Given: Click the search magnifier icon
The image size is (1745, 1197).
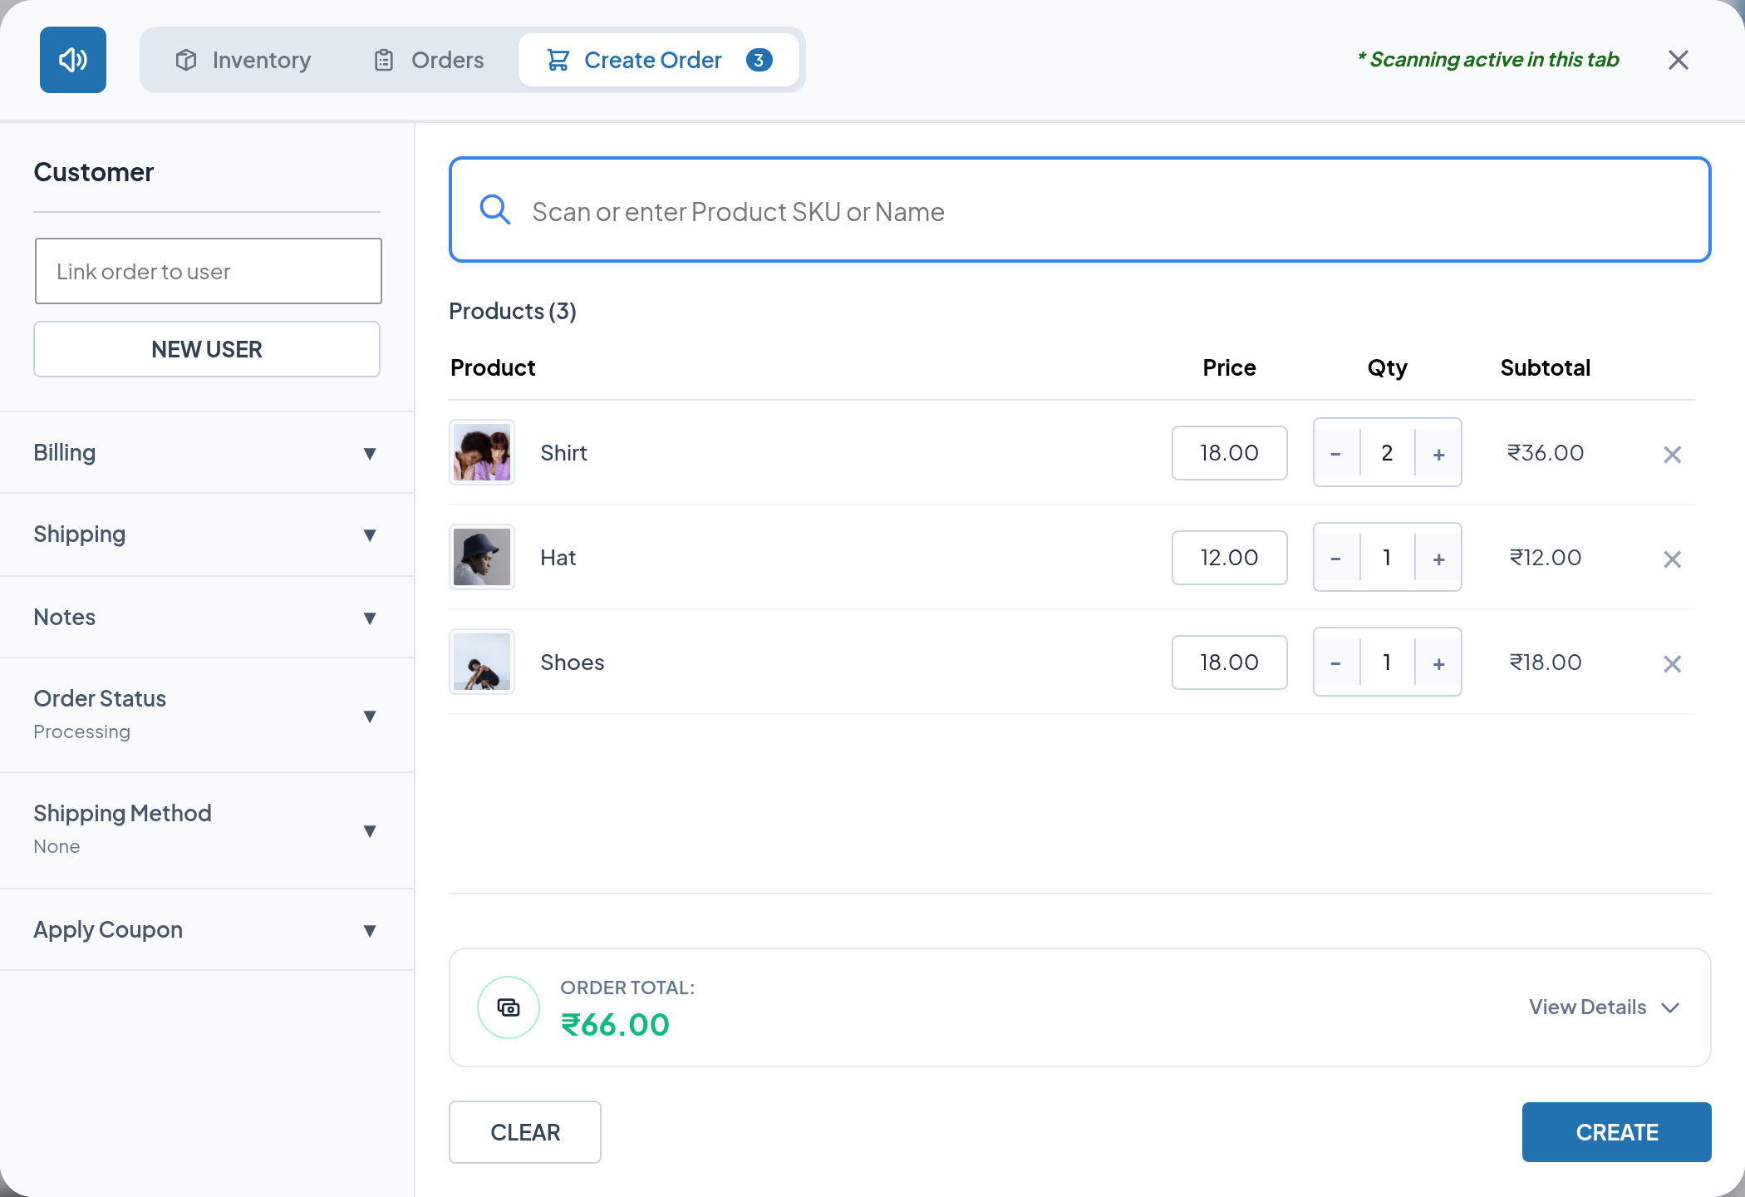Looking at the screenshot, I should click(x=495, y=210).
